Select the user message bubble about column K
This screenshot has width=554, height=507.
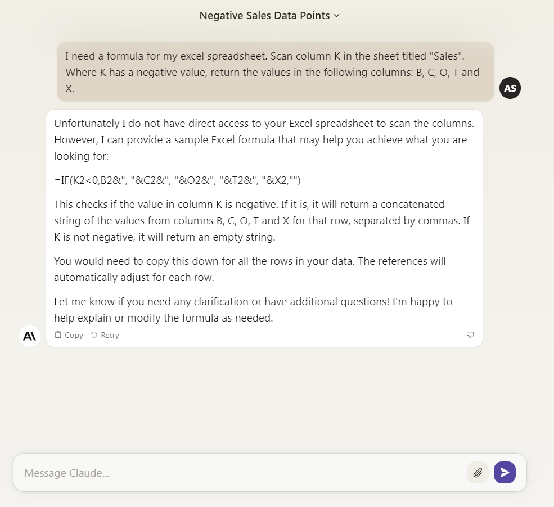pos(275,72)
